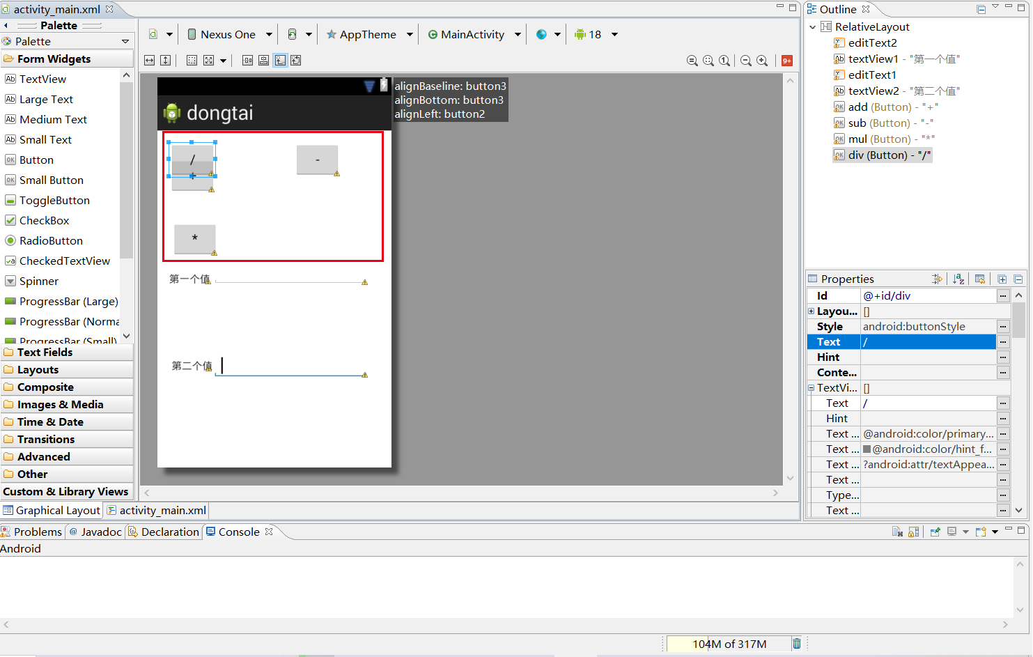This screenshot has width=1033, height=657.
Task: Collapse all properties with minus icon
Action: pos(1018,279)
